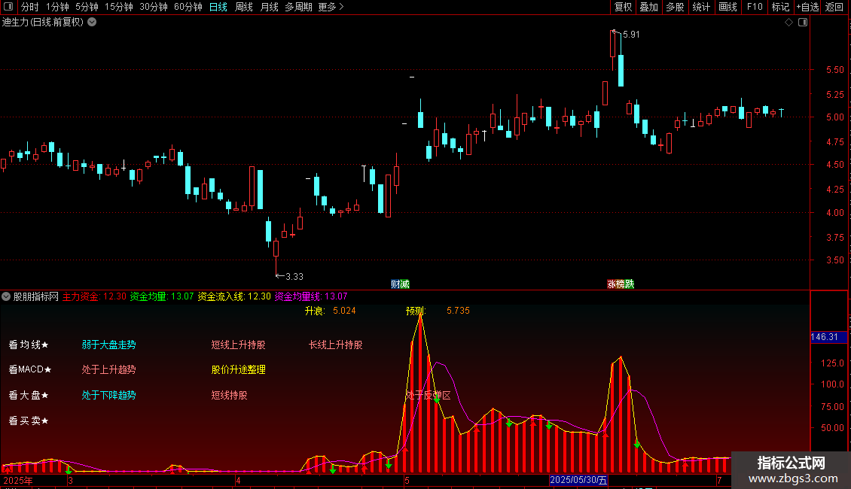Viewport: 851px width, 489px height.
Task: Click the 处于上升趋势 text
Action: (x=108, y=369)
